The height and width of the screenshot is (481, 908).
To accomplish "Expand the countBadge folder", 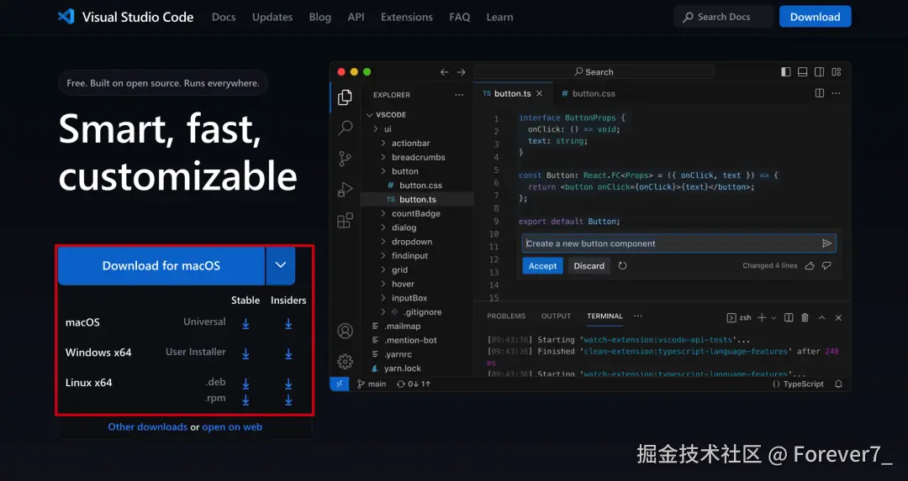I will 383,213.
